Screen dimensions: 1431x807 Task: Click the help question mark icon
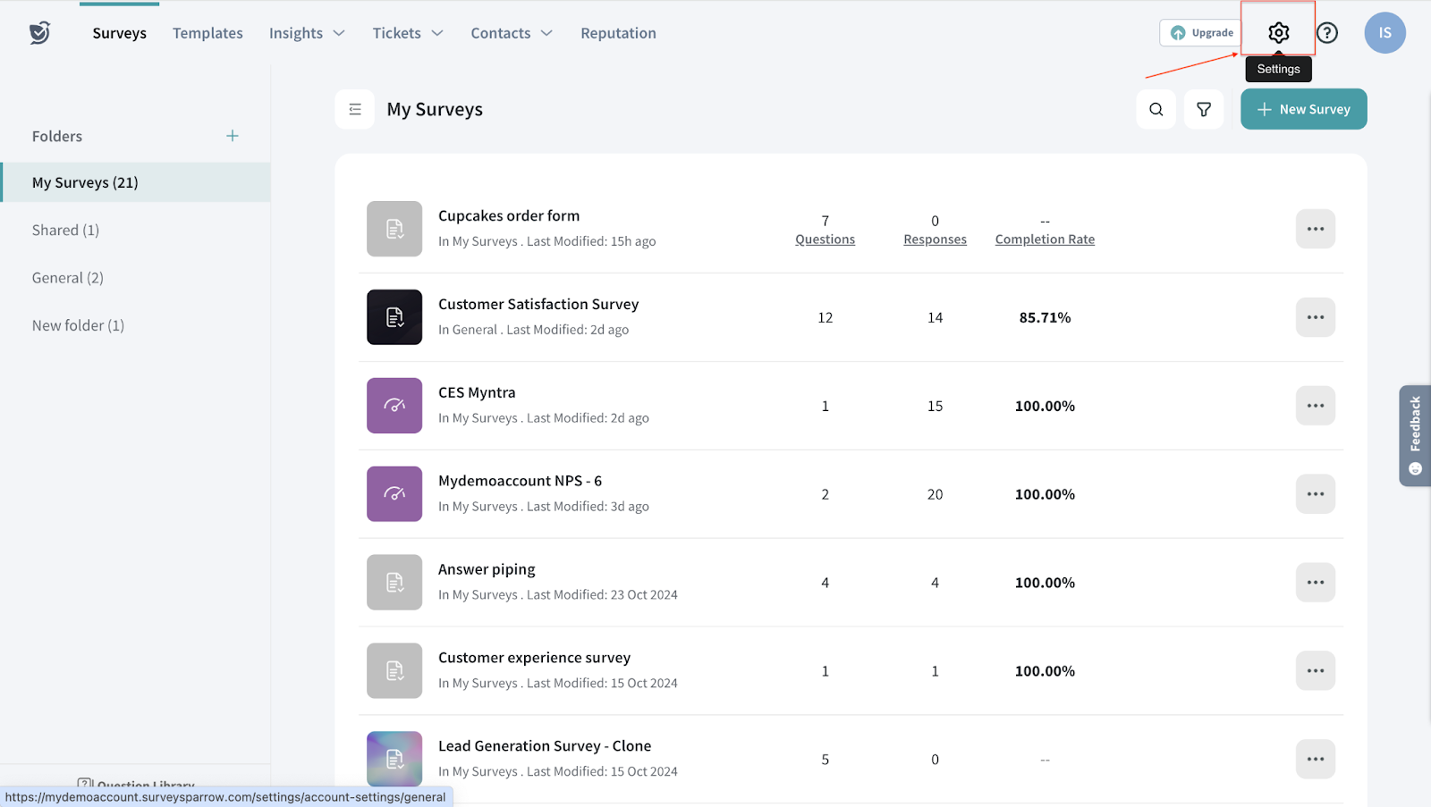point(1327,33)
